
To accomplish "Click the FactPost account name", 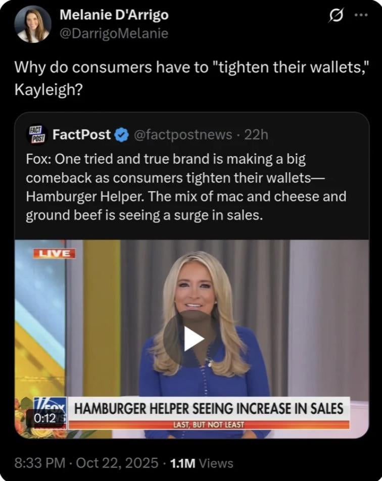I will tap(82, 134).
